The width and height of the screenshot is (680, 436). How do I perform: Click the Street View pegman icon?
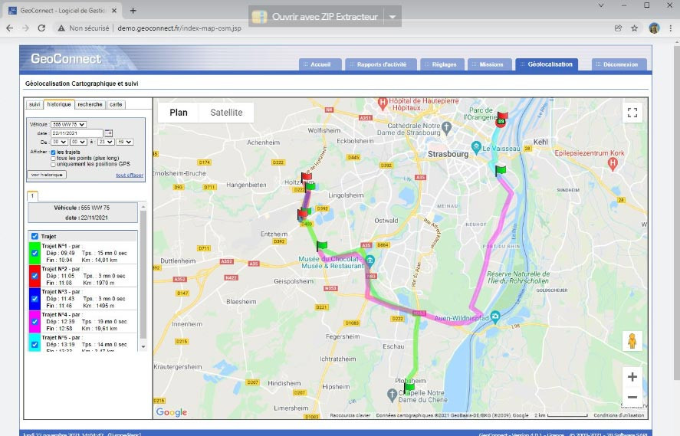(x=632, y=341)
